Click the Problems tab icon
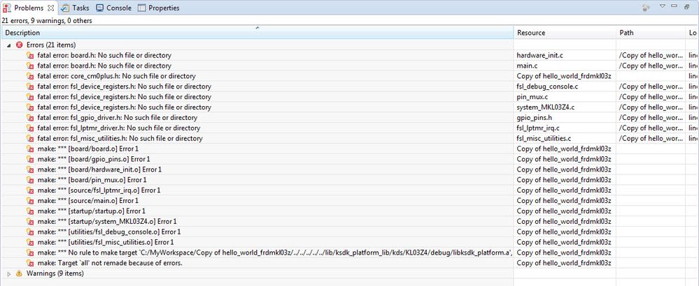The height and width of the screenshot is (286, 699). 7,8
